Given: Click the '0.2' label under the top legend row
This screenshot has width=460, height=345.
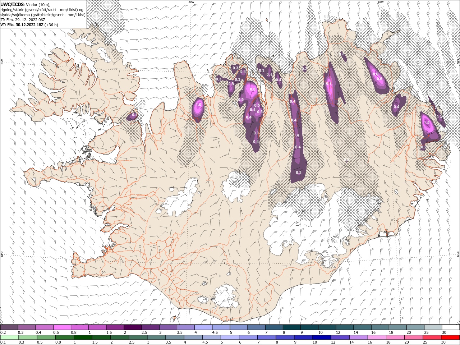Looking at the screenshot, I should pos(3,332).
